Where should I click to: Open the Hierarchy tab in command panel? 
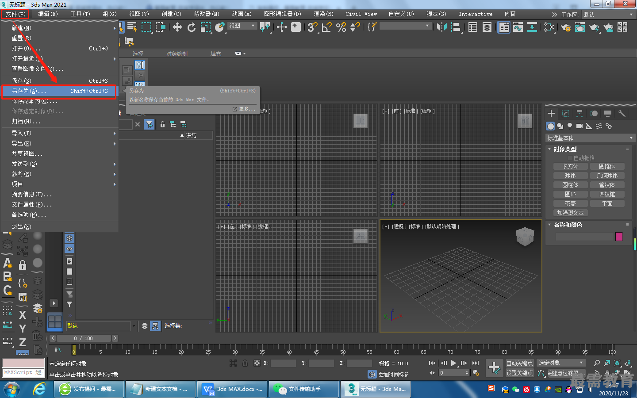click(579, 114)
